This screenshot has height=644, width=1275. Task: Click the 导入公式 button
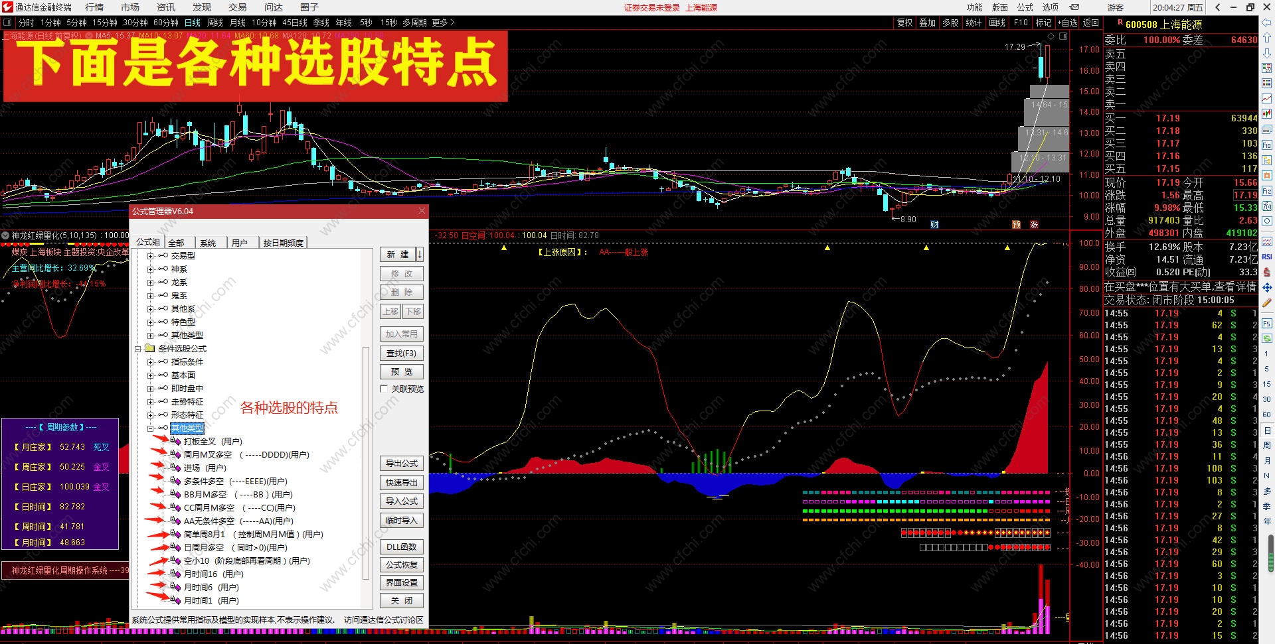401,501
